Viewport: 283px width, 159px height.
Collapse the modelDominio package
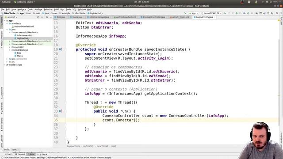point(10,50)
